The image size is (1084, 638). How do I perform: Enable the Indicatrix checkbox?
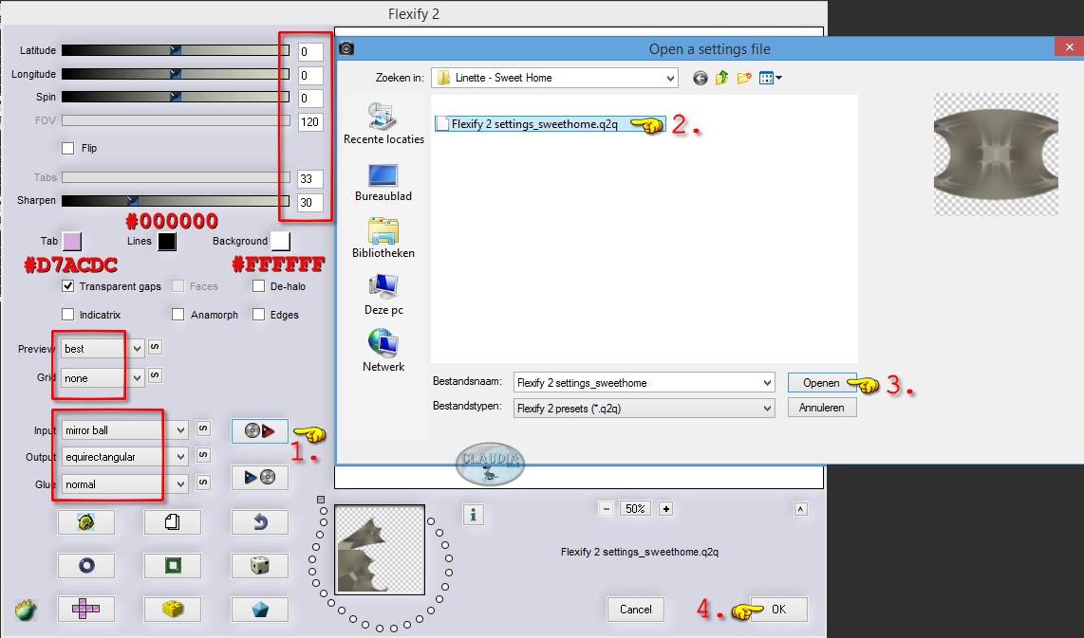[x=67, y=315]
